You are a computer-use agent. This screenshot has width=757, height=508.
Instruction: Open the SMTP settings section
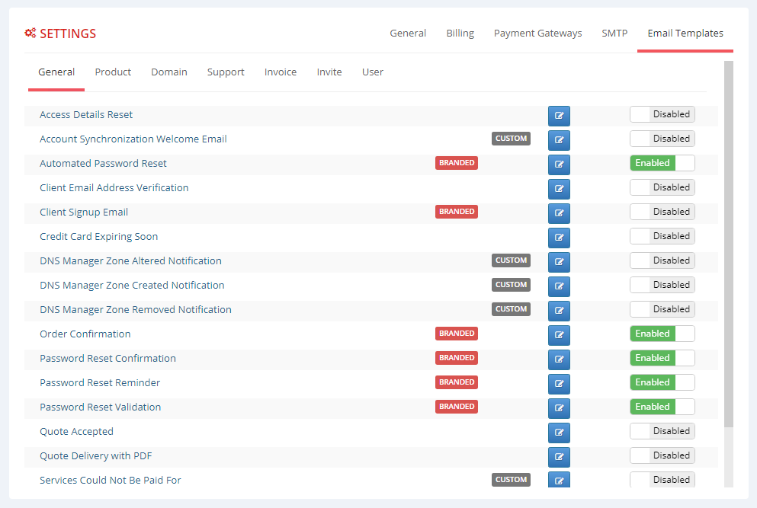point(614,33)
